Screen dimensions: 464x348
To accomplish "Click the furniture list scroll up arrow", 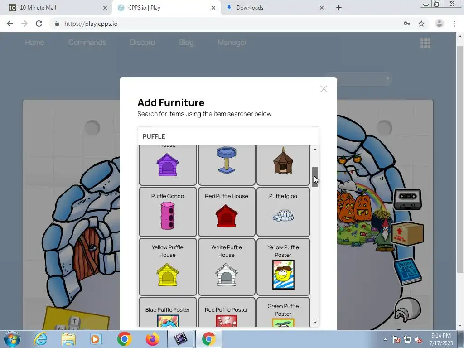I will click(315, 150).
